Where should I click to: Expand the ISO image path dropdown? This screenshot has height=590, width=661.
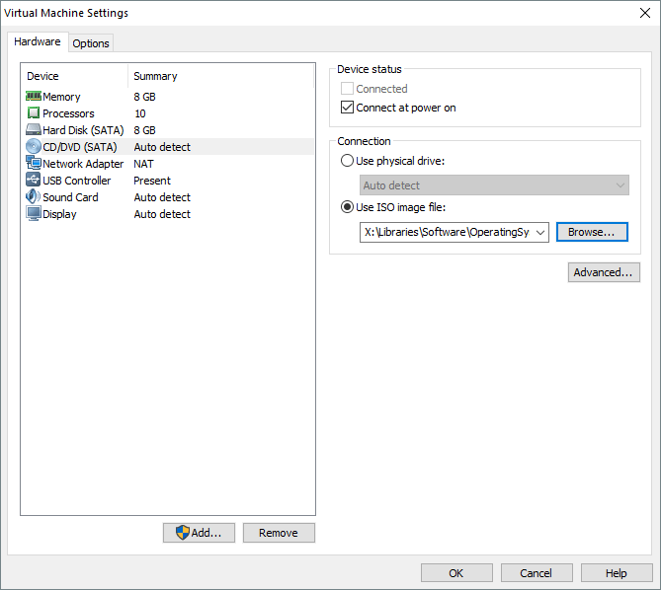pyautogui.click(x=539, y=233)
